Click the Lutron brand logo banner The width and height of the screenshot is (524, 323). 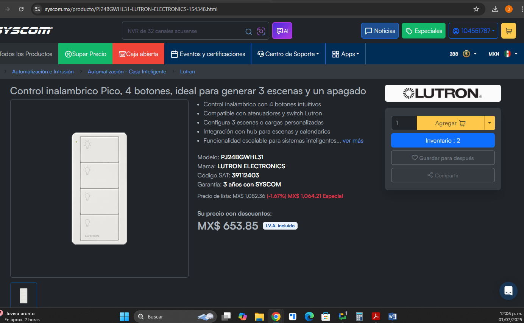click(443, 93)
